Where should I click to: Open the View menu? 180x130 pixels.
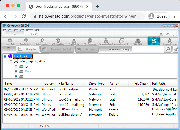pos(16,30)
